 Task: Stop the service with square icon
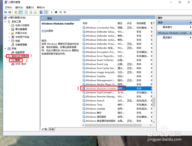[56, 12]
